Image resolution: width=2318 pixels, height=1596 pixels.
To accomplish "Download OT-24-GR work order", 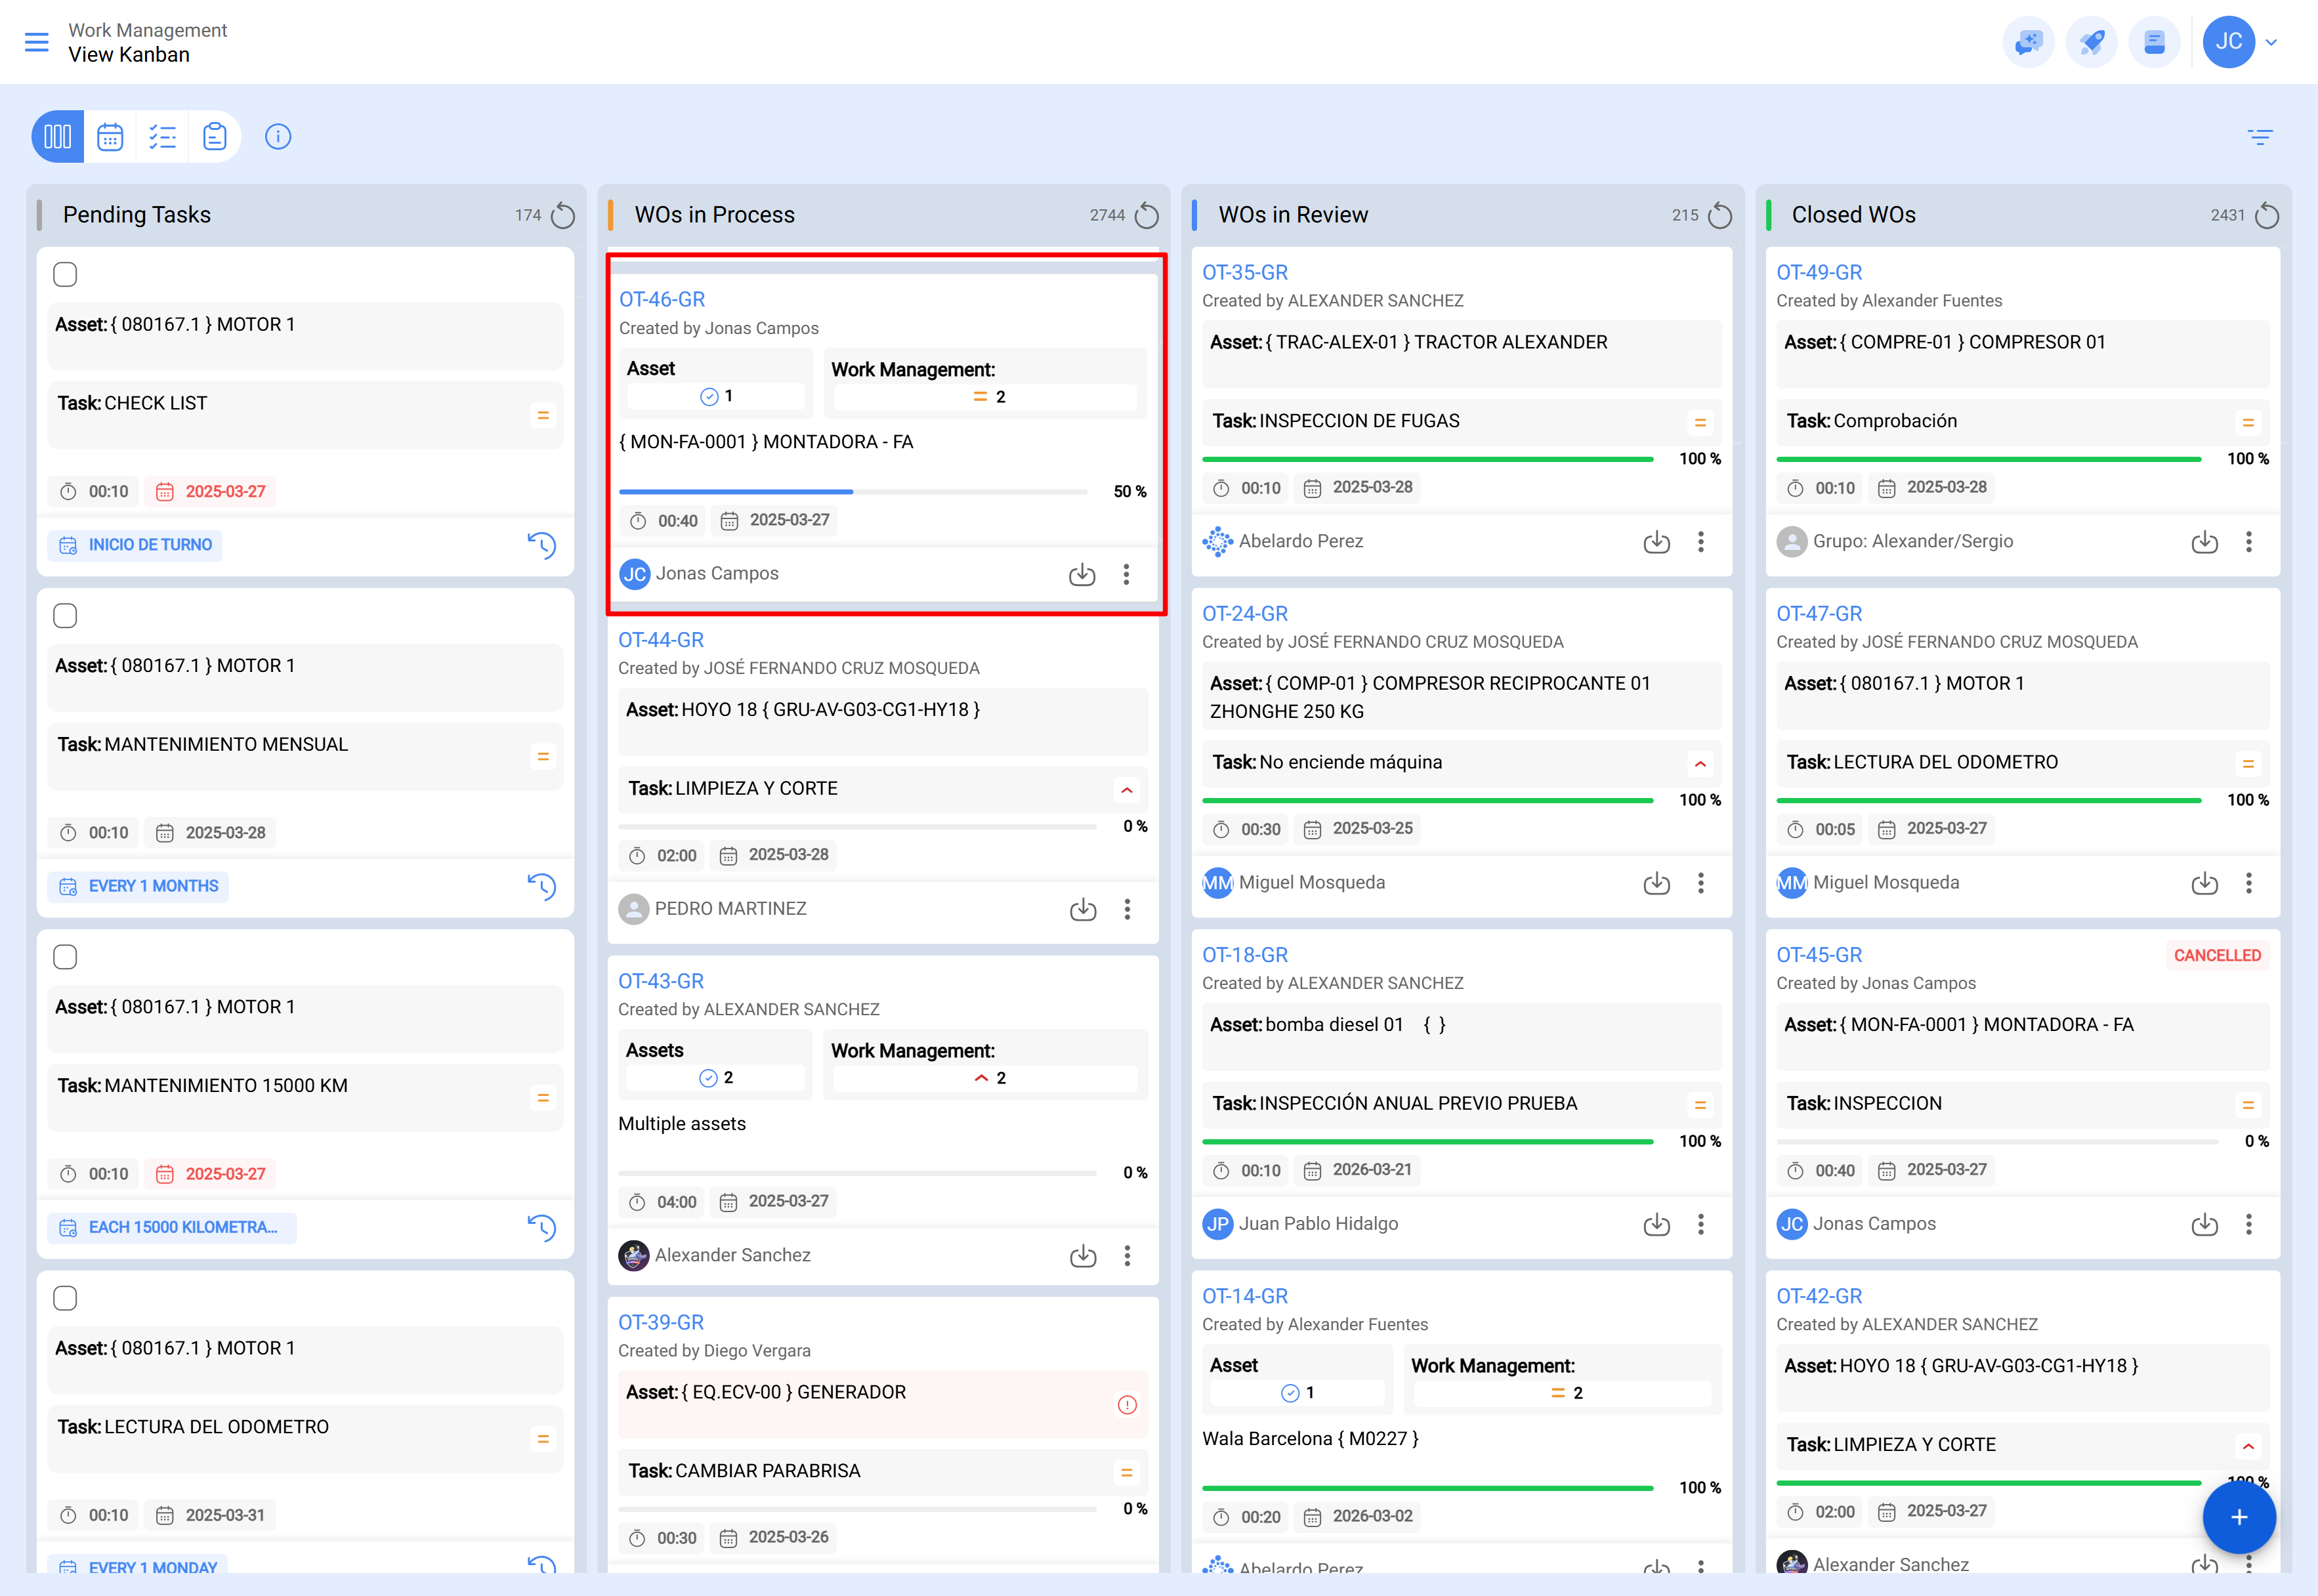I will point(1657,883).
